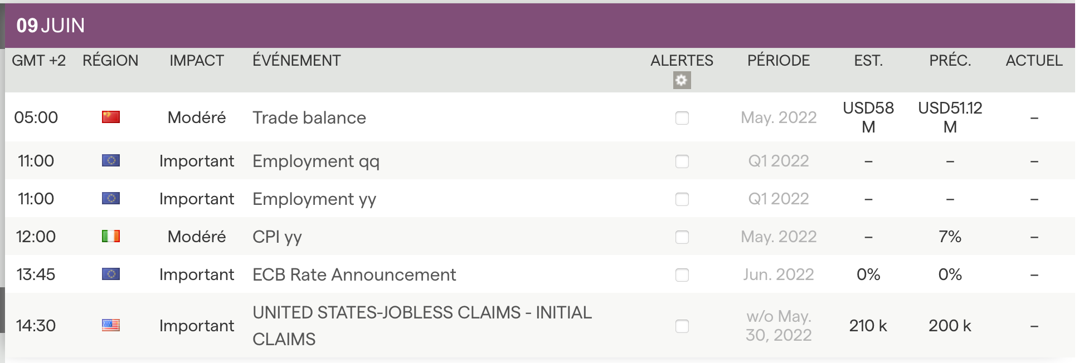
Task: Click the ÉVÉNEMENT column header
Action: click(297, 61)
